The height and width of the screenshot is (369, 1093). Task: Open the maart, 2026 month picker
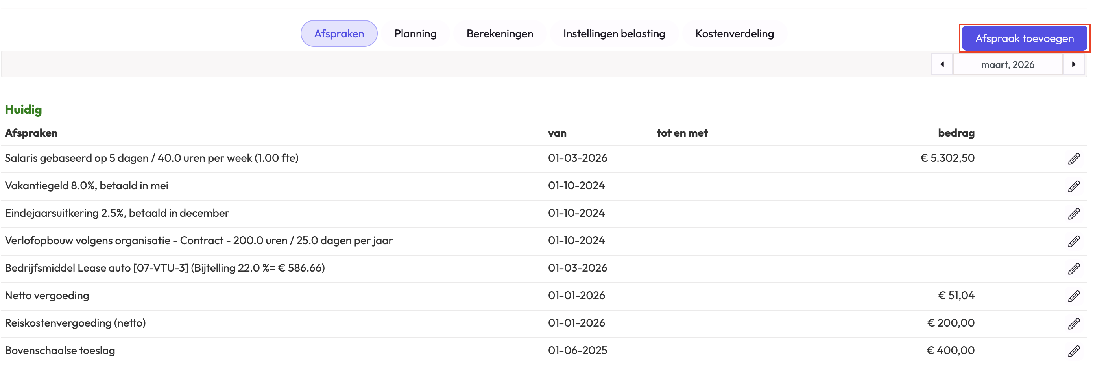click(x=1007, y=65)
